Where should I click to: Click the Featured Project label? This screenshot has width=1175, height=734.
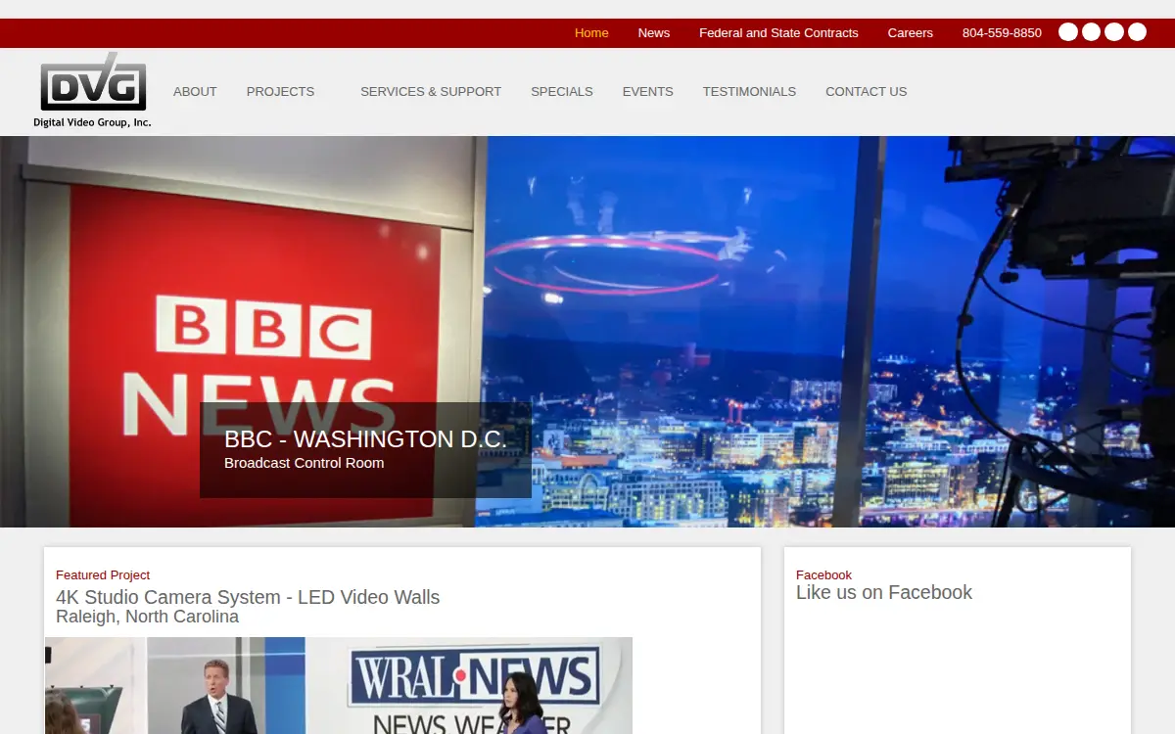point(103,575)
